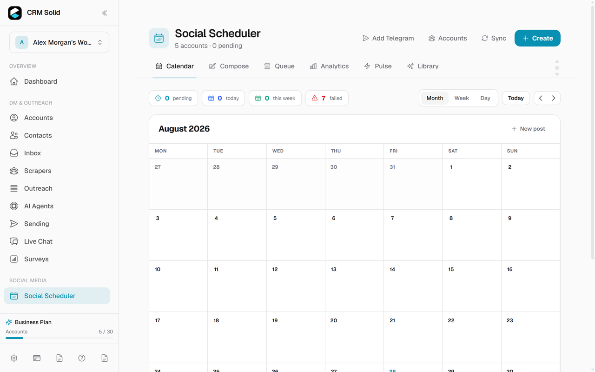Click the 0 today stat chip
The image size is (595, 372).
pyautogui.click(x=223, y=98)
